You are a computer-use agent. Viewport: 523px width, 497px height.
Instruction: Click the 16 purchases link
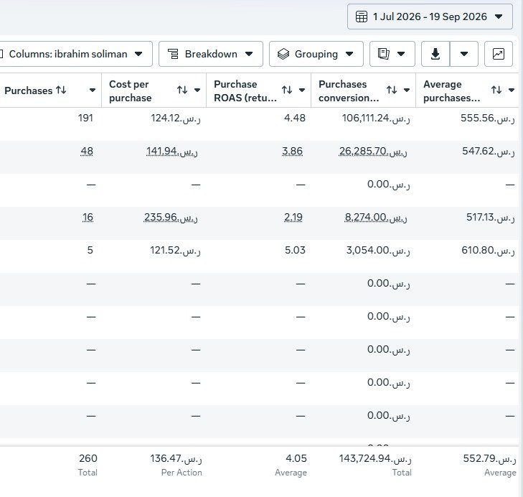88,218
